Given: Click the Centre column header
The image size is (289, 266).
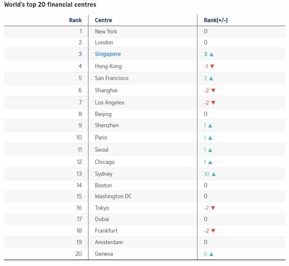Looking at the screenshot, I should click(104, 20).
